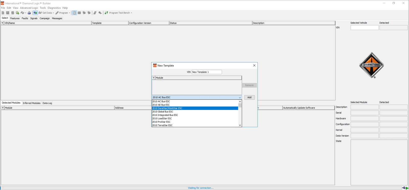Select 2010 ProStar ESC from the list

195,122
